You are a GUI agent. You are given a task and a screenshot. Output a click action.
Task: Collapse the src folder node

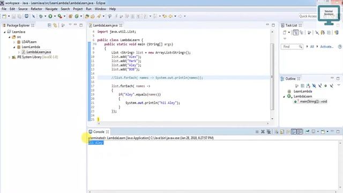[x=10, y=37]
